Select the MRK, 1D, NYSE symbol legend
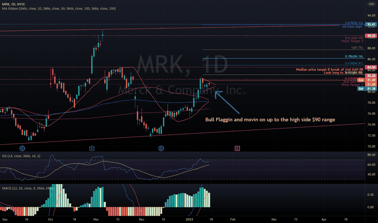The height and width of the screenshot is (223, 378). (13, 4)
